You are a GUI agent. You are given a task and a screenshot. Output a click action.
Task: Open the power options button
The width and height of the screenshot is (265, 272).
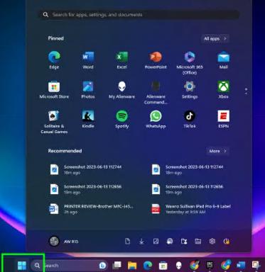click(x=227, y=242)
